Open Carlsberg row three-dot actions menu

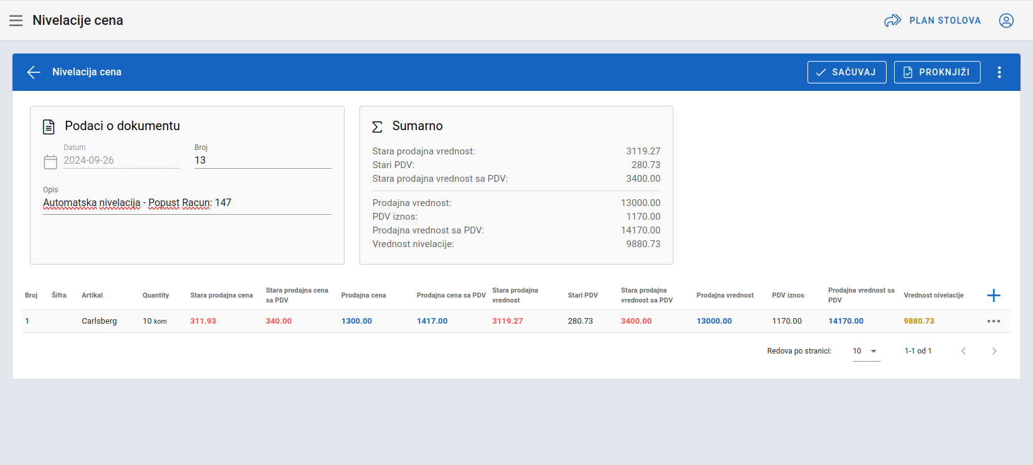[x=993, y=321]
